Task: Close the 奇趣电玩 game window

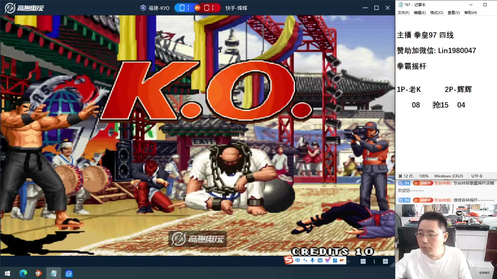Action: point(388,8)
